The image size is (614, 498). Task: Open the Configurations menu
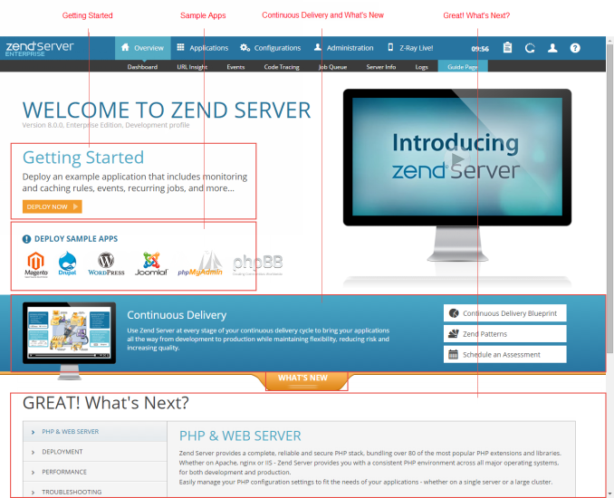[x=270, y=48]
